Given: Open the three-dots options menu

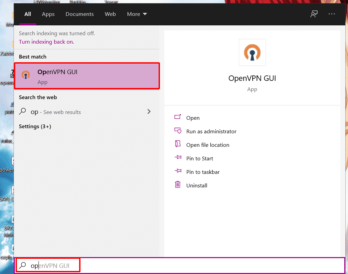Looking at the screenshot, I should coord(332,14).
